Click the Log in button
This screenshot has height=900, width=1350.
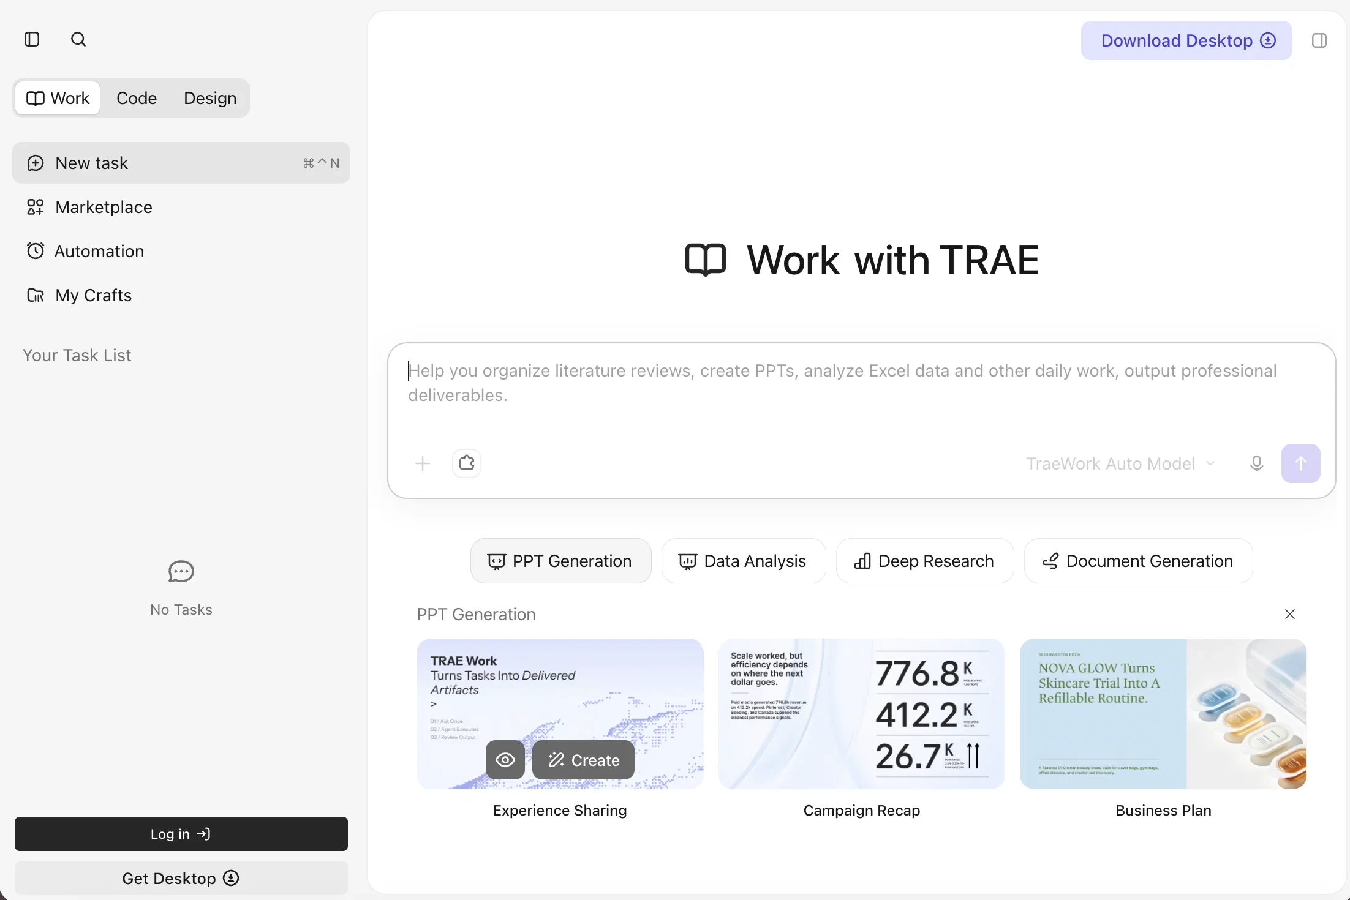point(181,834)
